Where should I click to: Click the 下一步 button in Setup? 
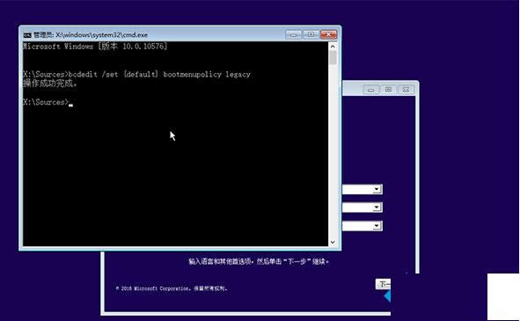click(384, 284)
